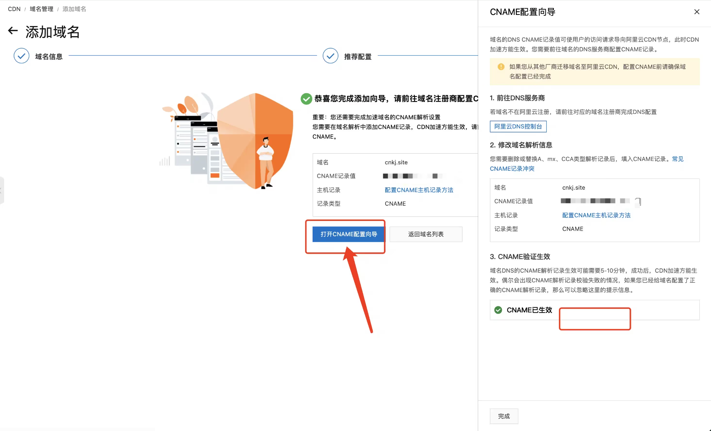Open the 配置CNAME主机记录方法 link on the main page
Viewport: 711px width, 431px height.
point(419,190)
